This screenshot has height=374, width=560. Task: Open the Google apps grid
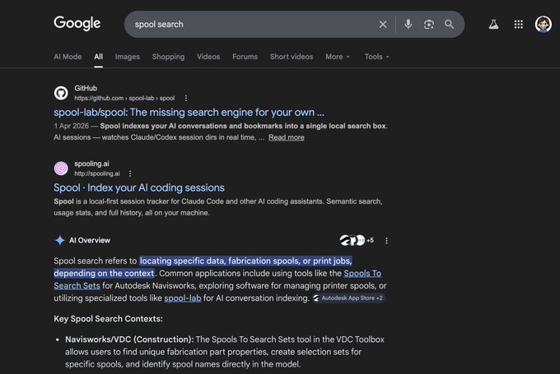tap(518, 24)
